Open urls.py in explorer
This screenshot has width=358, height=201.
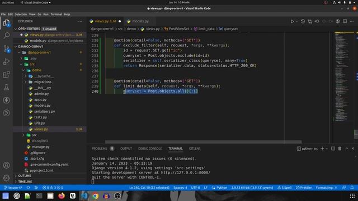(50, 123)
